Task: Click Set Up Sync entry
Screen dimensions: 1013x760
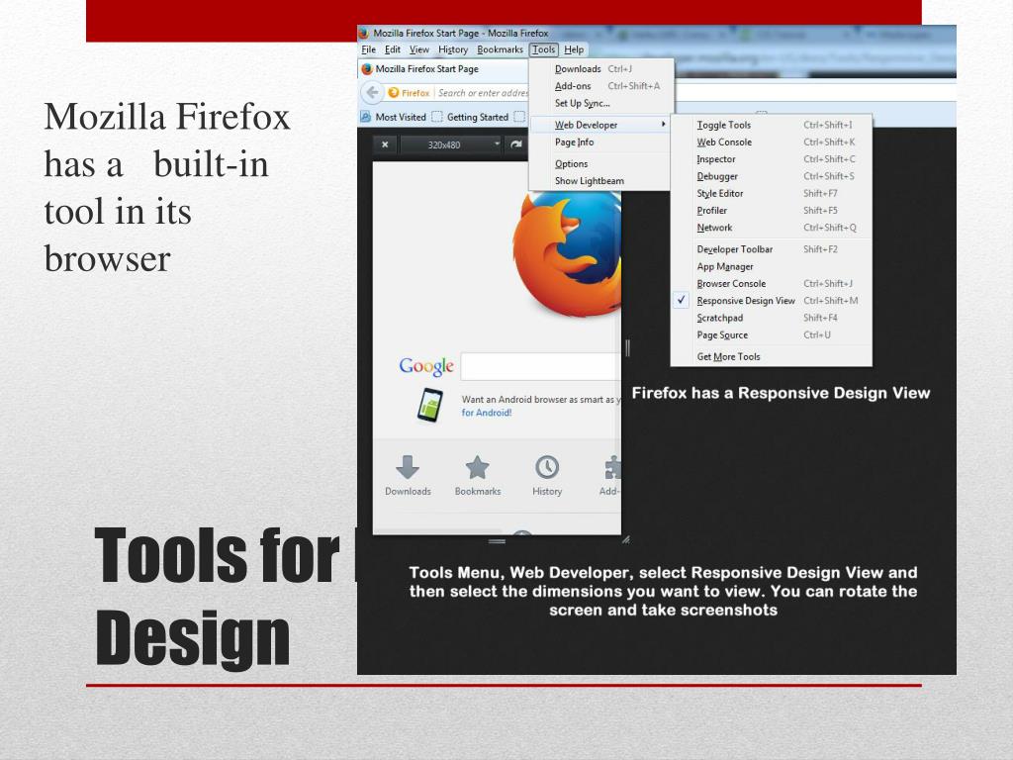Action: pos(600,103)
